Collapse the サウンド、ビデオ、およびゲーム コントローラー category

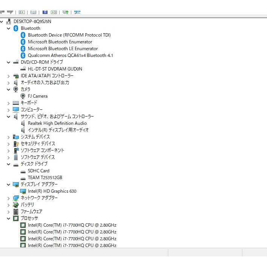(9, 117)
